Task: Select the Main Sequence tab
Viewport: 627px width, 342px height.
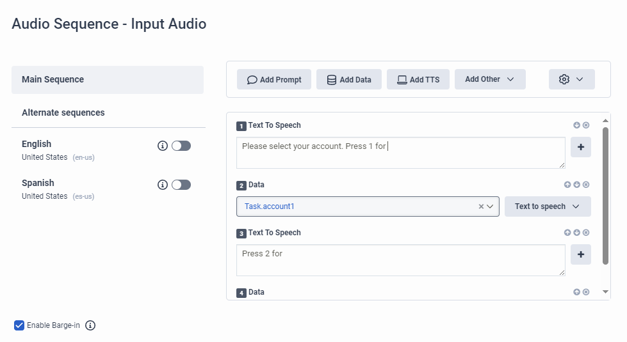Action: 108,80
